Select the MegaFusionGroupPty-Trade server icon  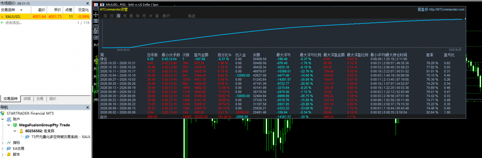14,125
